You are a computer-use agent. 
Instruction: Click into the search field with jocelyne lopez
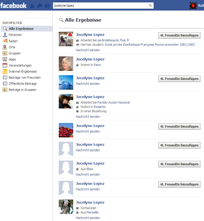tap(100, 5)
